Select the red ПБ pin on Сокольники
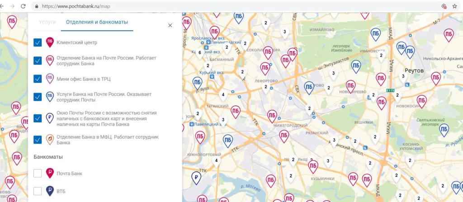The height and width of the screenshot is (202, 463). (x=268, y=53)
